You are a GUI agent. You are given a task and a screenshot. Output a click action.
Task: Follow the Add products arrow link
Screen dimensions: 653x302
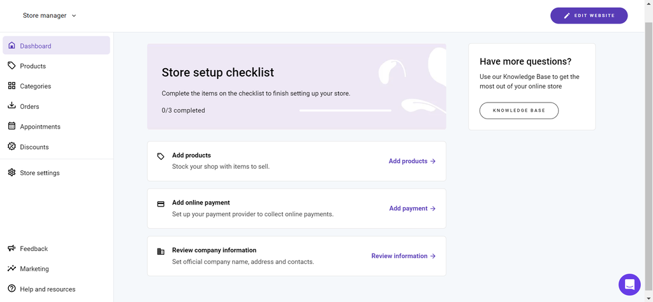tap(412, 161)
